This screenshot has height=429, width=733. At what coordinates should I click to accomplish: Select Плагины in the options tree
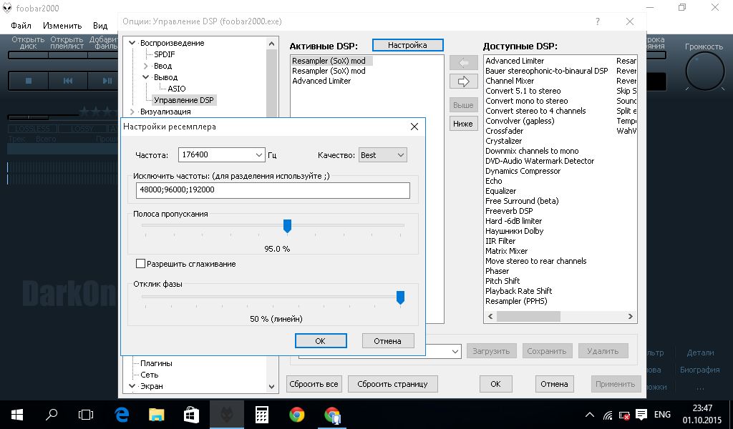(x=156, y=363)
